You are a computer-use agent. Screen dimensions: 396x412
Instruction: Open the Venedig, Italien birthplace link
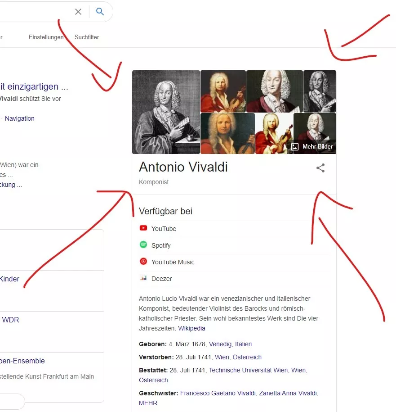230,344
